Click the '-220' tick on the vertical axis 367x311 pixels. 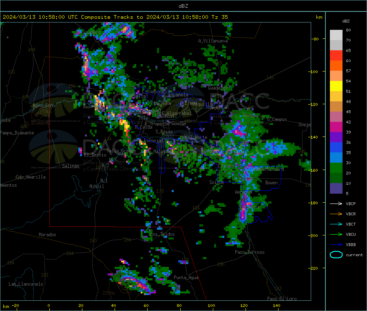tap(314, 268)
